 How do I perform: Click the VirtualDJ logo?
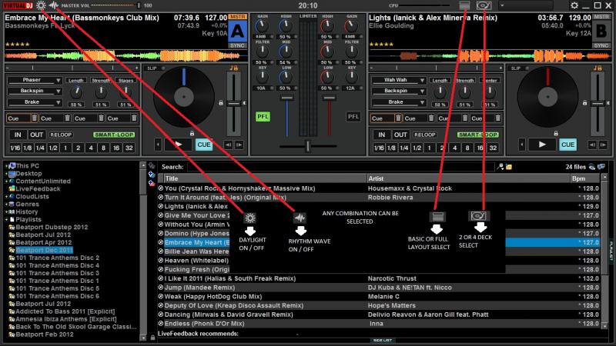coord(18,5)
